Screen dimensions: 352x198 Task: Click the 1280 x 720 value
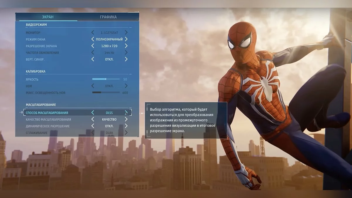pyautogui.click(x=109, y=46)
